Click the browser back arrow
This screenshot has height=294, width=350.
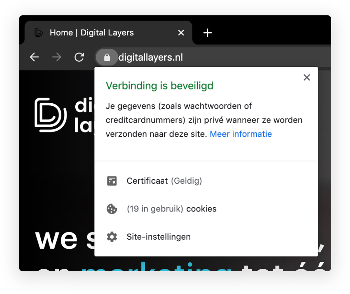point(34,57)
